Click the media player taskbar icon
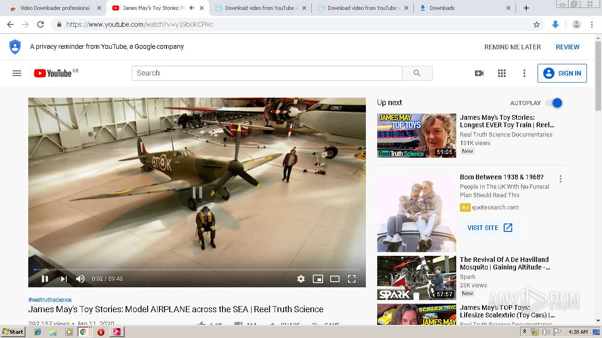 (x=69, y=332)
